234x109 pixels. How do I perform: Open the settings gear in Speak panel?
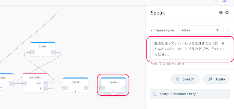(x=227, y=12)
